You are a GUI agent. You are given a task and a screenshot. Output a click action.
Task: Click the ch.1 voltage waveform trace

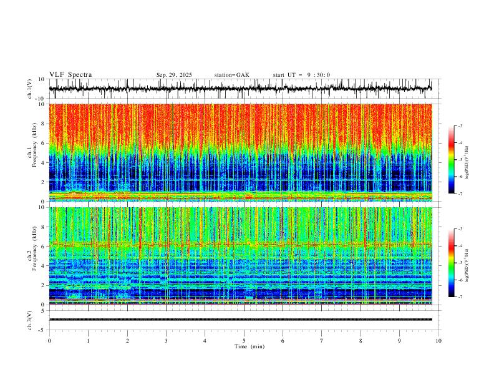pyautogui.click(x=240, y=89)
